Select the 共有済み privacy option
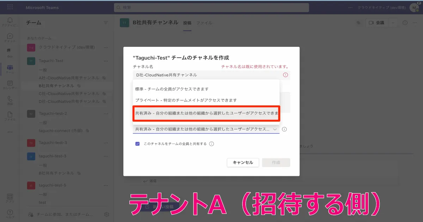 [206, 113]
